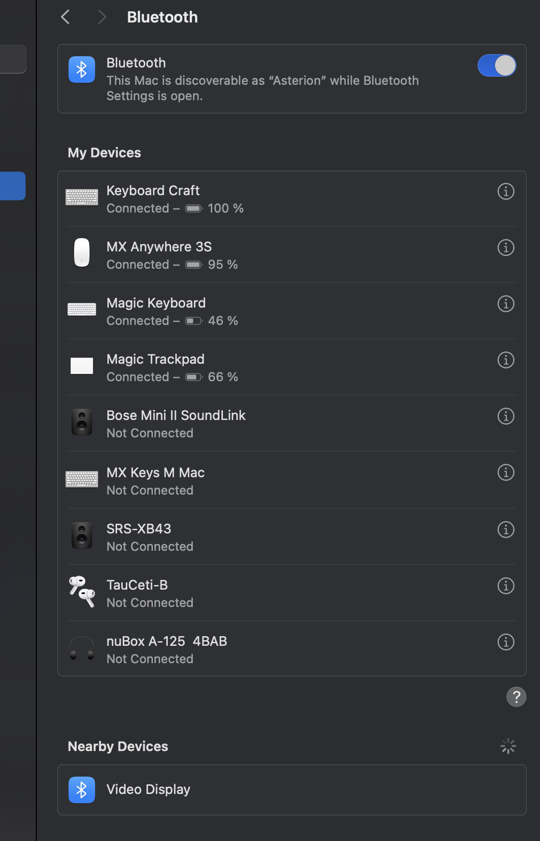The image size is (540, 841).
Task: Click the My Devices heading
Action: coord(104,153)
